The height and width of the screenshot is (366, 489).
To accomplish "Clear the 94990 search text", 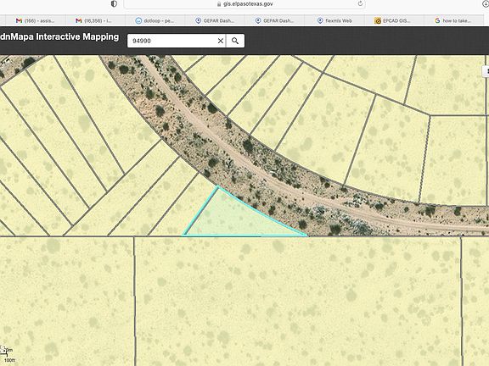I will click(x=220, y=41).
